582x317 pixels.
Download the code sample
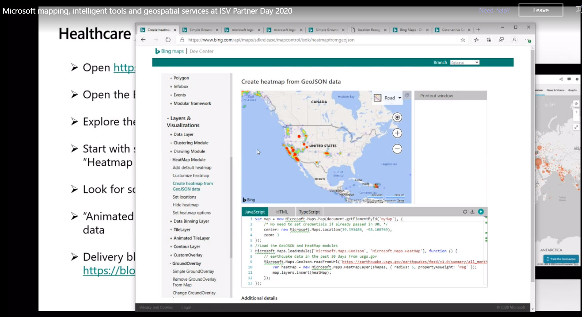[x=472, y=212]
